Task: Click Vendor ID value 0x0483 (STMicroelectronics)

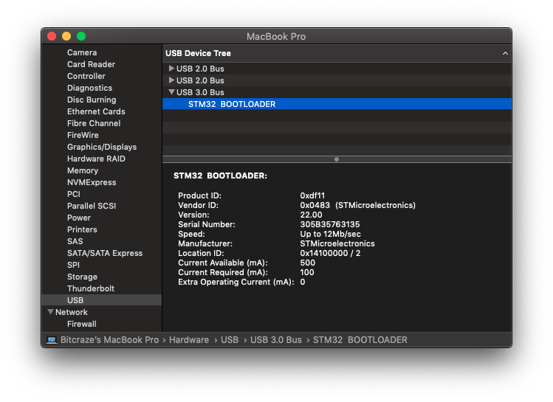Action: coord(357,205)
